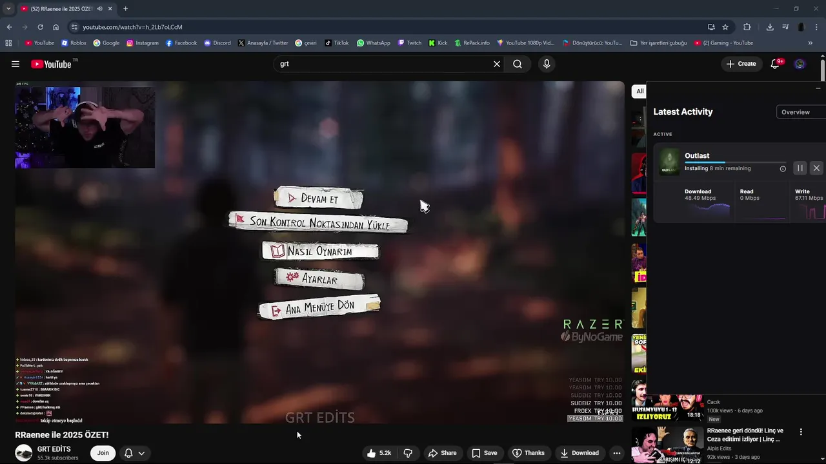Open the Chrome apps grid shortcut
The width and height of the screenshot is (826, 464).
coord(8,43)
